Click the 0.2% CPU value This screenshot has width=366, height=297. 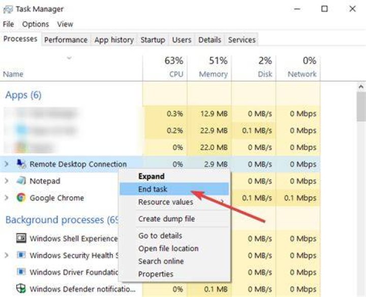(x=175, y=130)
